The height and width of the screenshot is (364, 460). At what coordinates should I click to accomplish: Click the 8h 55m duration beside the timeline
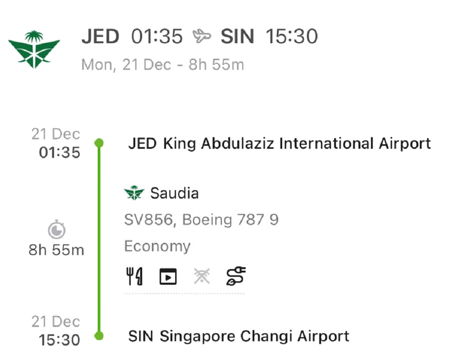(56, 250)
